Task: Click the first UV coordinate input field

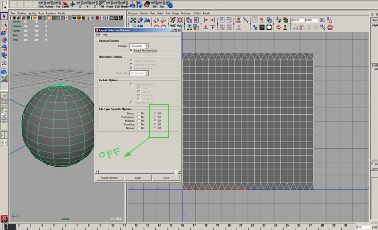Action: [x=298, y=20]
